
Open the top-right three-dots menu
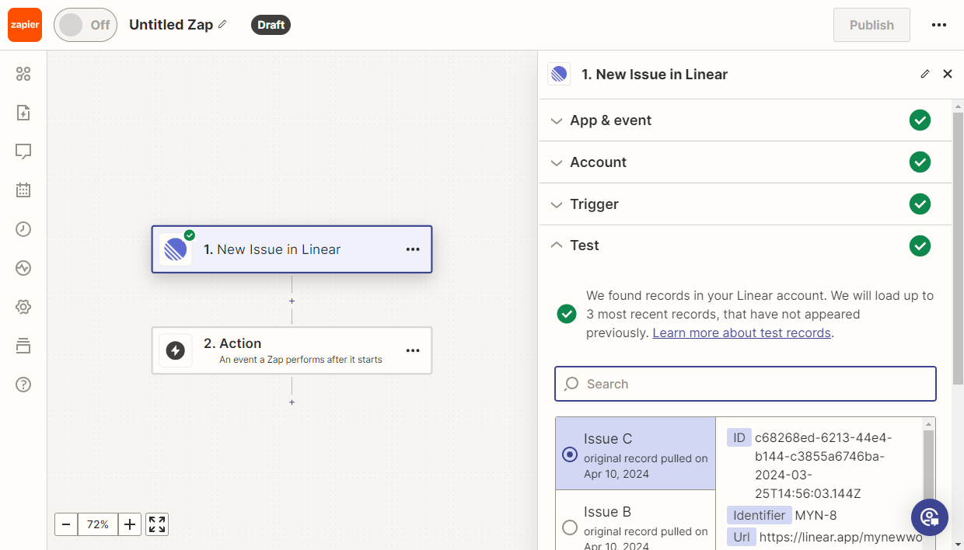[938, 25]
